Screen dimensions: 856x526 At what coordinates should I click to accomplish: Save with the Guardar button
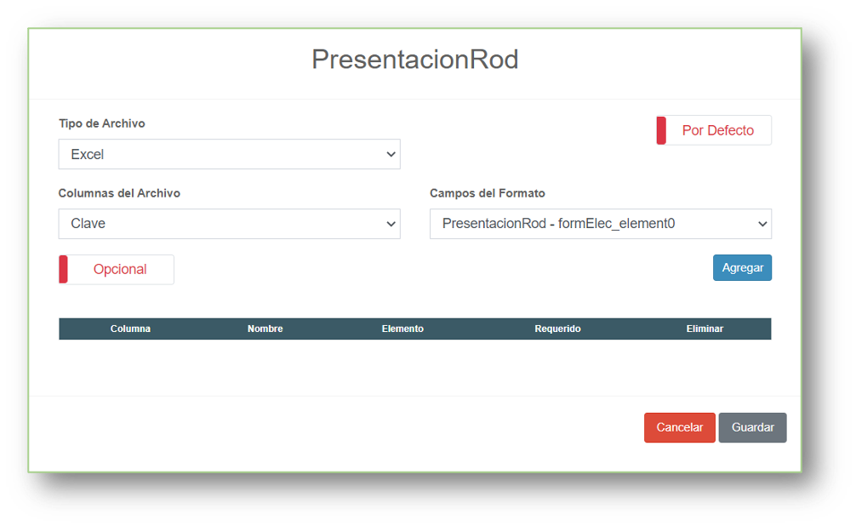pyautogui.click(x=752, y=427)
